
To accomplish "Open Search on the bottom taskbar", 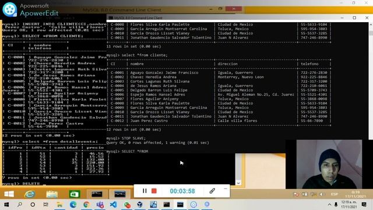I will [20, 205].
